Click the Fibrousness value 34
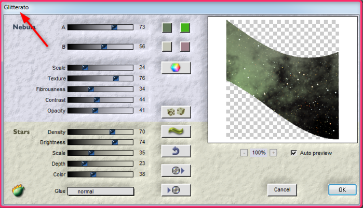Screen dimensions: 363x208 (x=142, y=89)
